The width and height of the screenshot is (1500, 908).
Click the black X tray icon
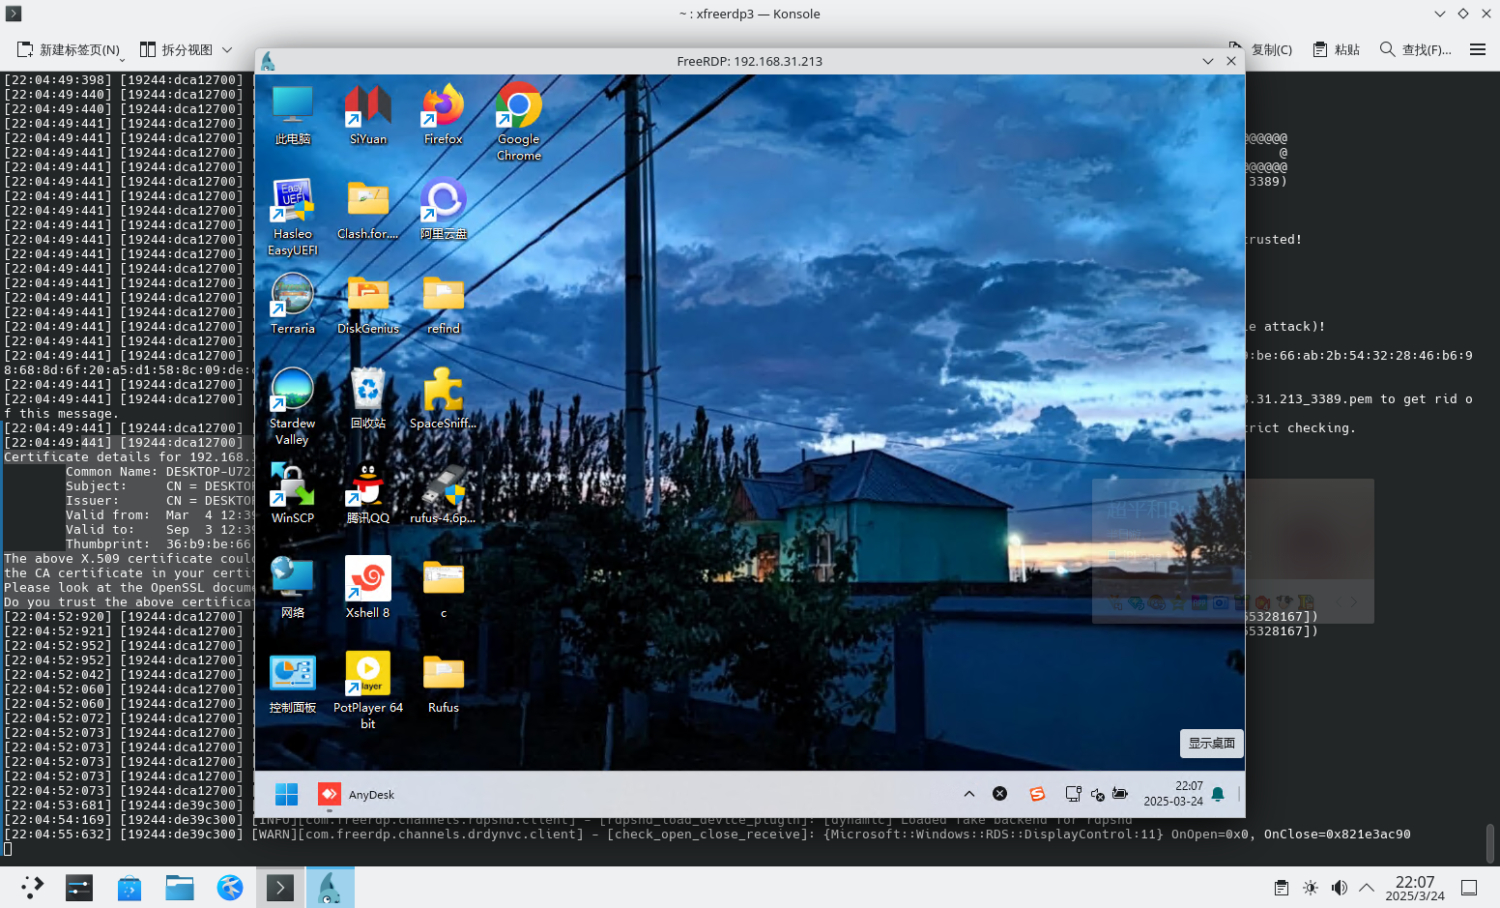click(x=1000, y=794)
